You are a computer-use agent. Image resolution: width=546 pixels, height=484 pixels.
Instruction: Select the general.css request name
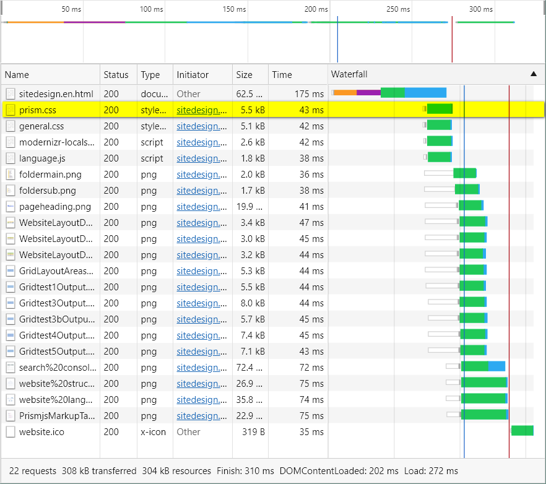41,126
